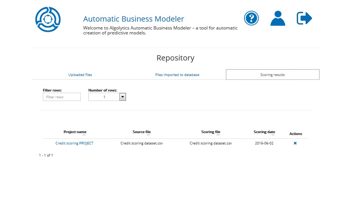Click the Scoring date column header
Viewport: 340px width, 222px height.
click(264, 132)
